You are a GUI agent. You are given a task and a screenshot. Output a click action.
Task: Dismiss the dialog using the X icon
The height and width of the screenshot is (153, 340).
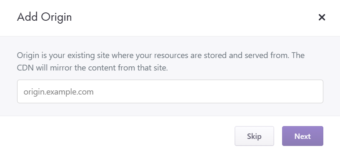(322, 17)
